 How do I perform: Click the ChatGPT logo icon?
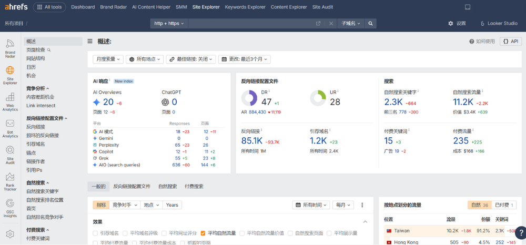point(165,102)
